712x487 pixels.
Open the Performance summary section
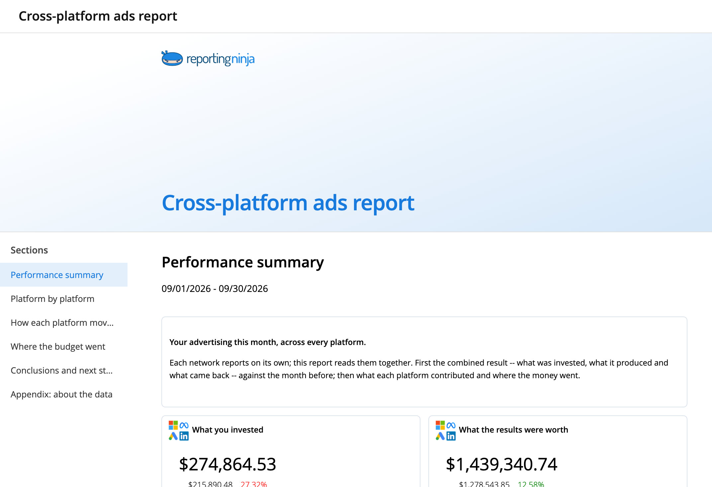click(x=64, y=275)
